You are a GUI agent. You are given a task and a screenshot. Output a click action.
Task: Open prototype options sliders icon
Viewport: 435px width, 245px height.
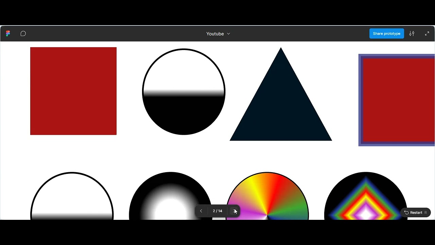coord(412,33)
